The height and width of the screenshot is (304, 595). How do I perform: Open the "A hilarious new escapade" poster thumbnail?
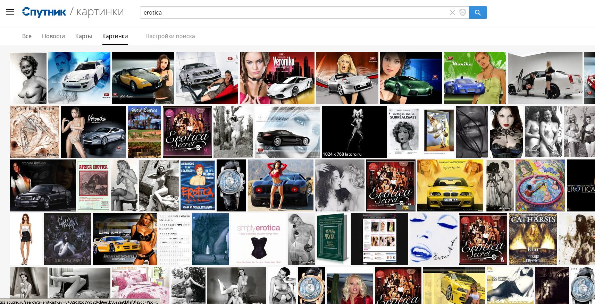point(198,185)
